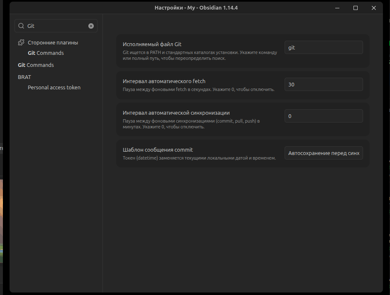The height and width of the screenshot is (295, 390).
Task: Click description starting Пауза между фоновыми синхронизациями
Action: 191,124
